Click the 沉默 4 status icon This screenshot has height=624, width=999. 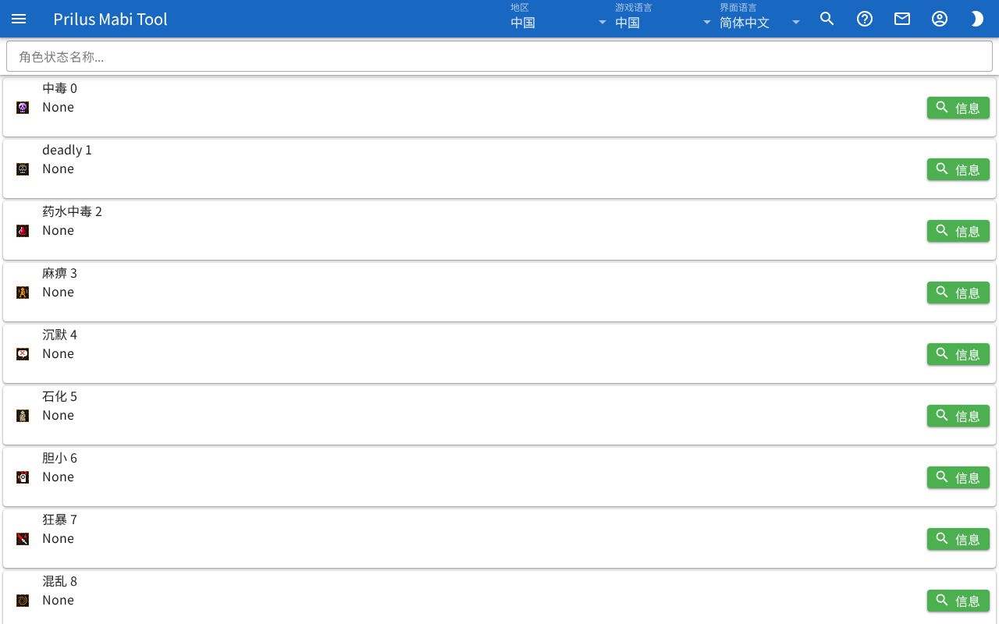coord(23,354)
